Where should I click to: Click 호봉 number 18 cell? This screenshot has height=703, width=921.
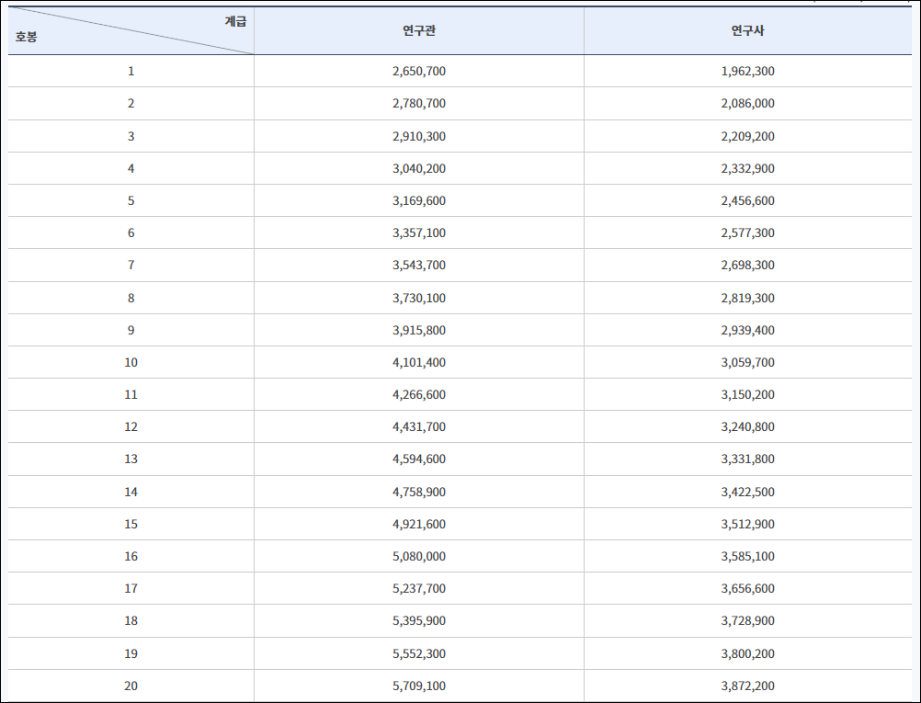tap(131, 621)
